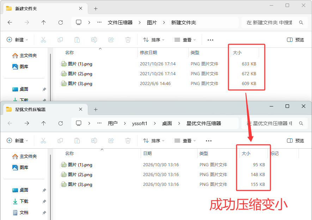Click the rename icon in the 新建文件夹 window
Viewport: 312px width, 220px height.
click(x=94, y=40)
